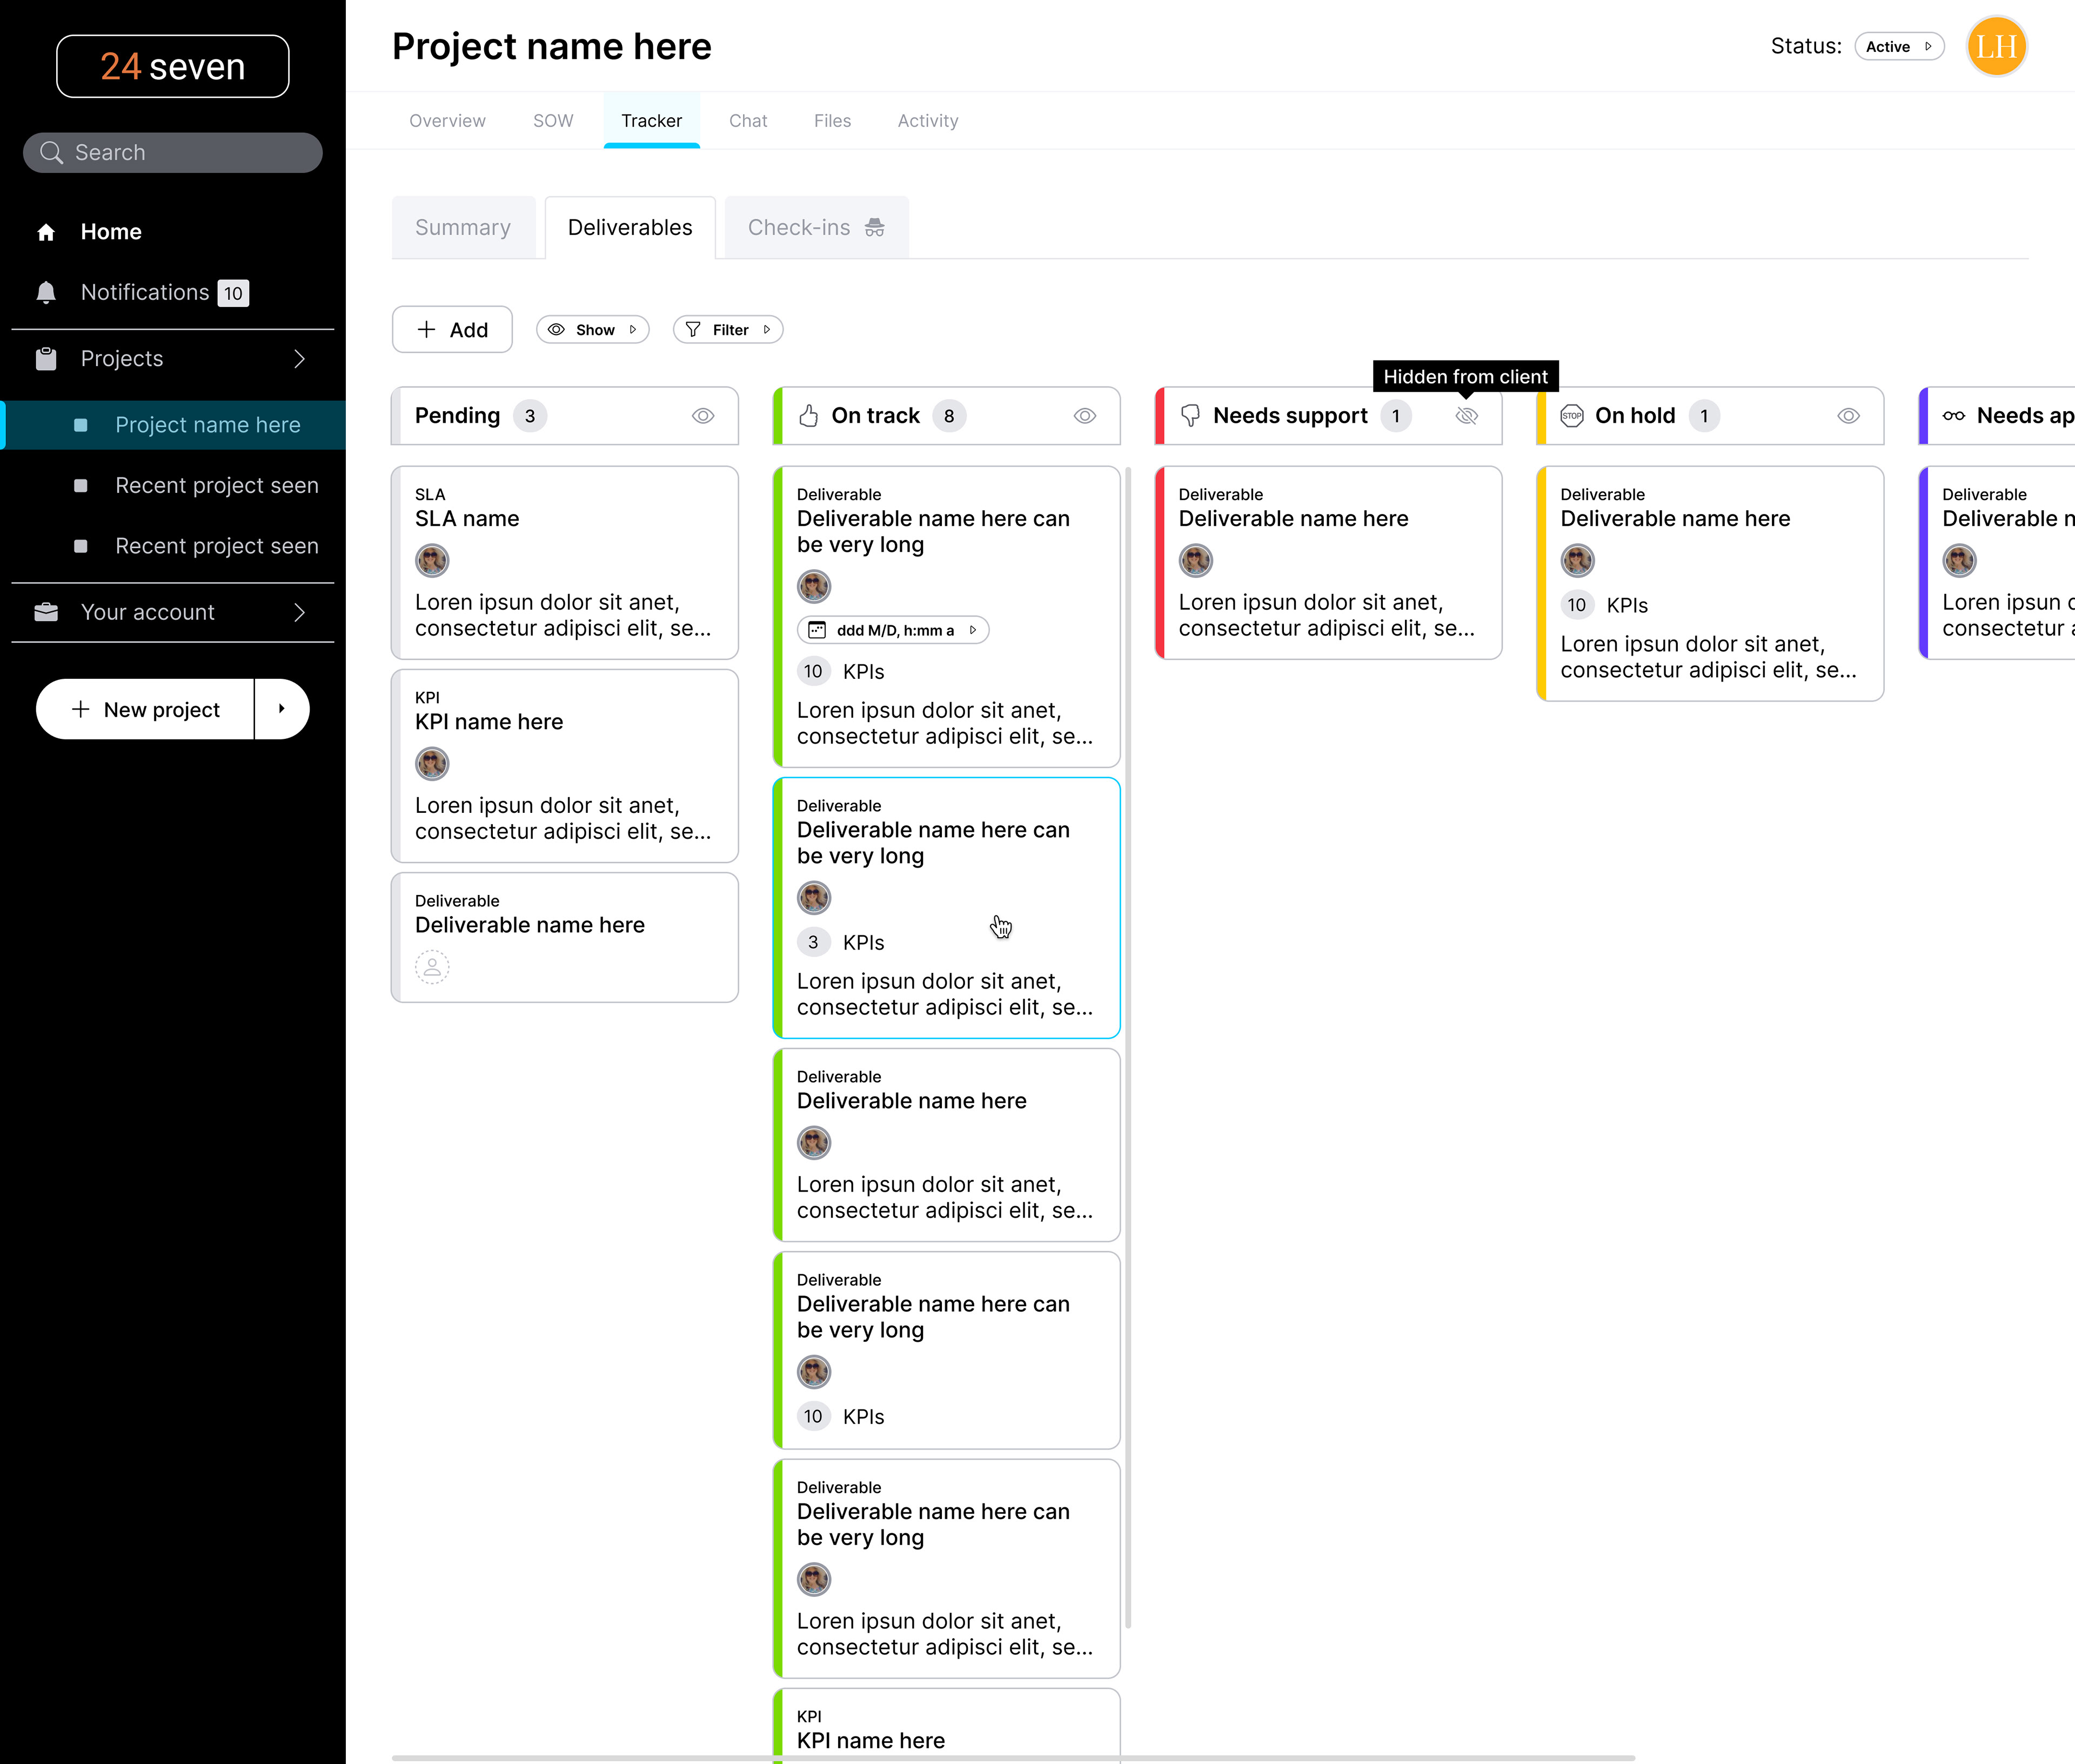Click the LH user avatar

pyautogui.click(x=1996, y=46)
